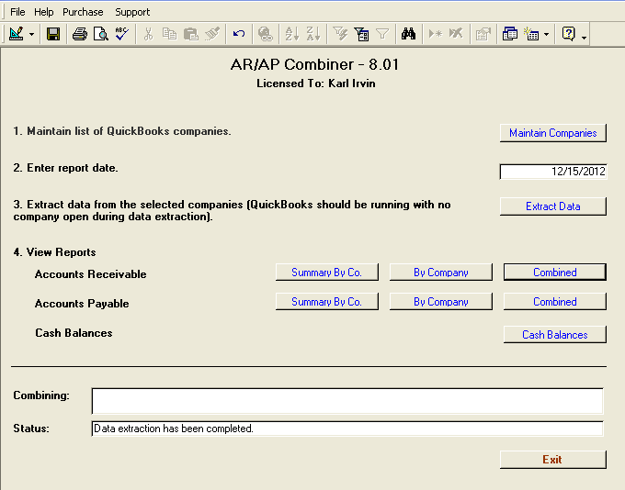Click the Copy icon
The image size is (625, 490).
tap(169, 34)
